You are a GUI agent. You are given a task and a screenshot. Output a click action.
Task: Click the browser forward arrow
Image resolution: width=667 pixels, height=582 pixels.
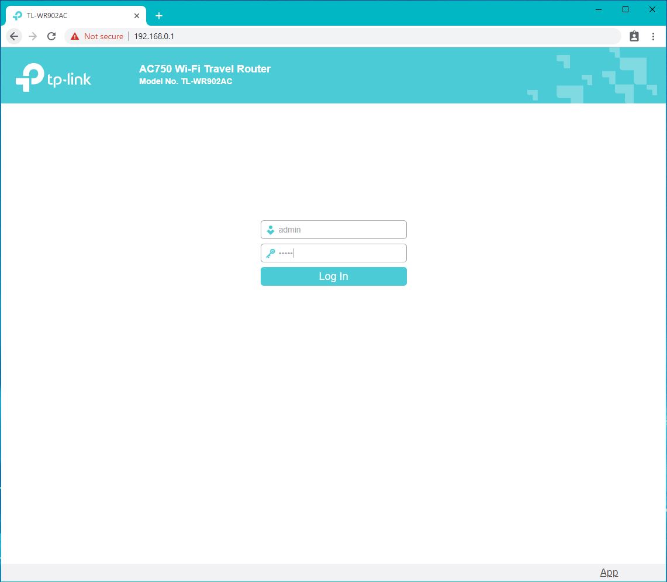pos(33,37)
